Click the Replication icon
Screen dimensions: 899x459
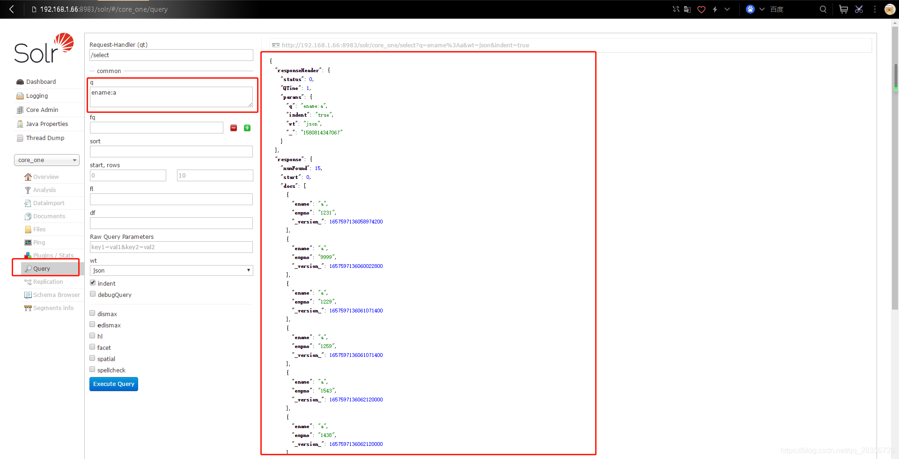(x=28, y=282)
